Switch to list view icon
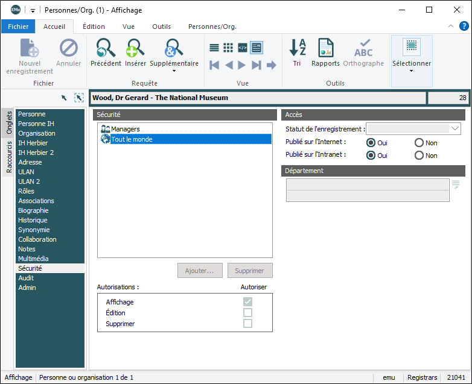Screen dimensions: 472x384 click(x=214, y=48)
